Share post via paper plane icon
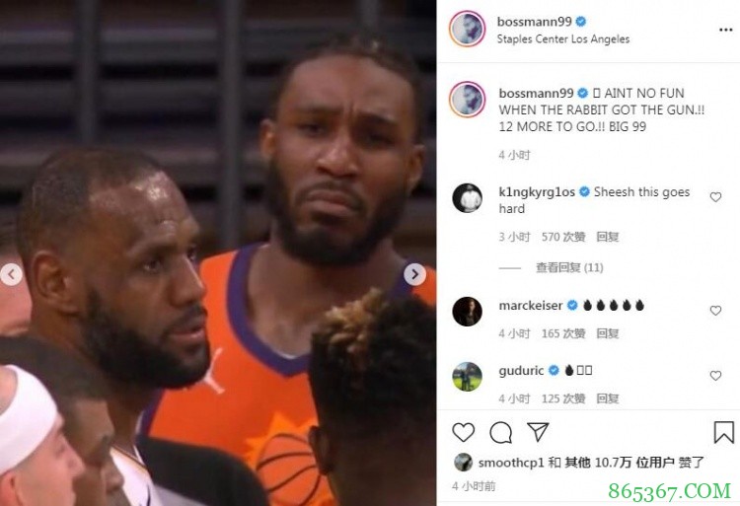 [x=538, y=431]
